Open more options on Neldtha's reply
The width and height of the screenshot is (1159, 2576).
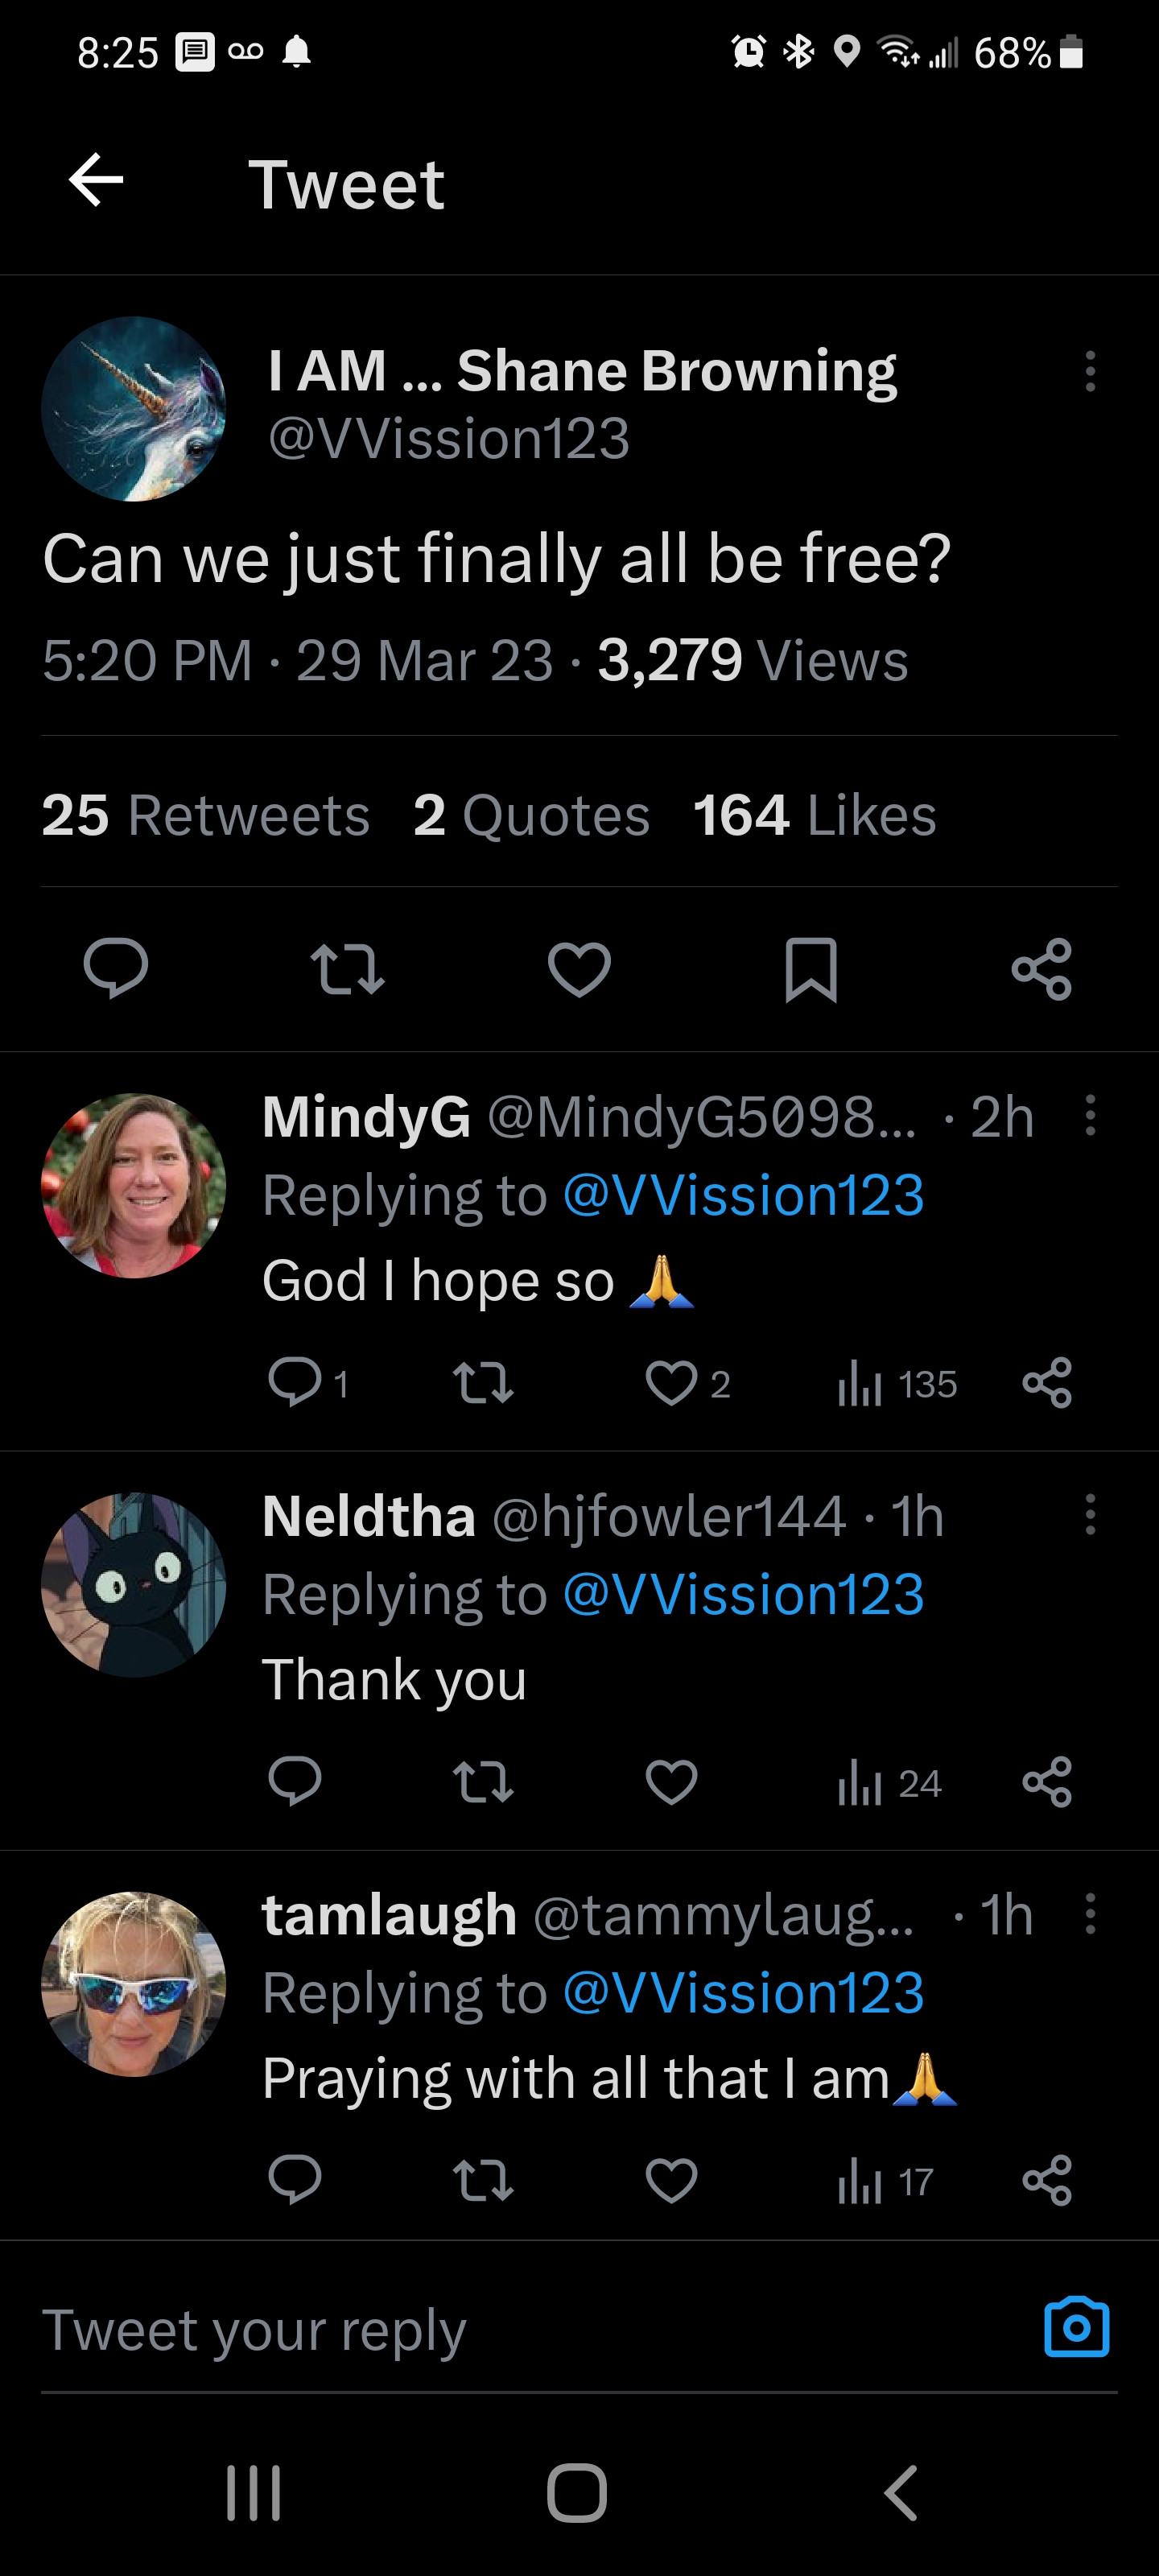[x=1090, y=1514]
